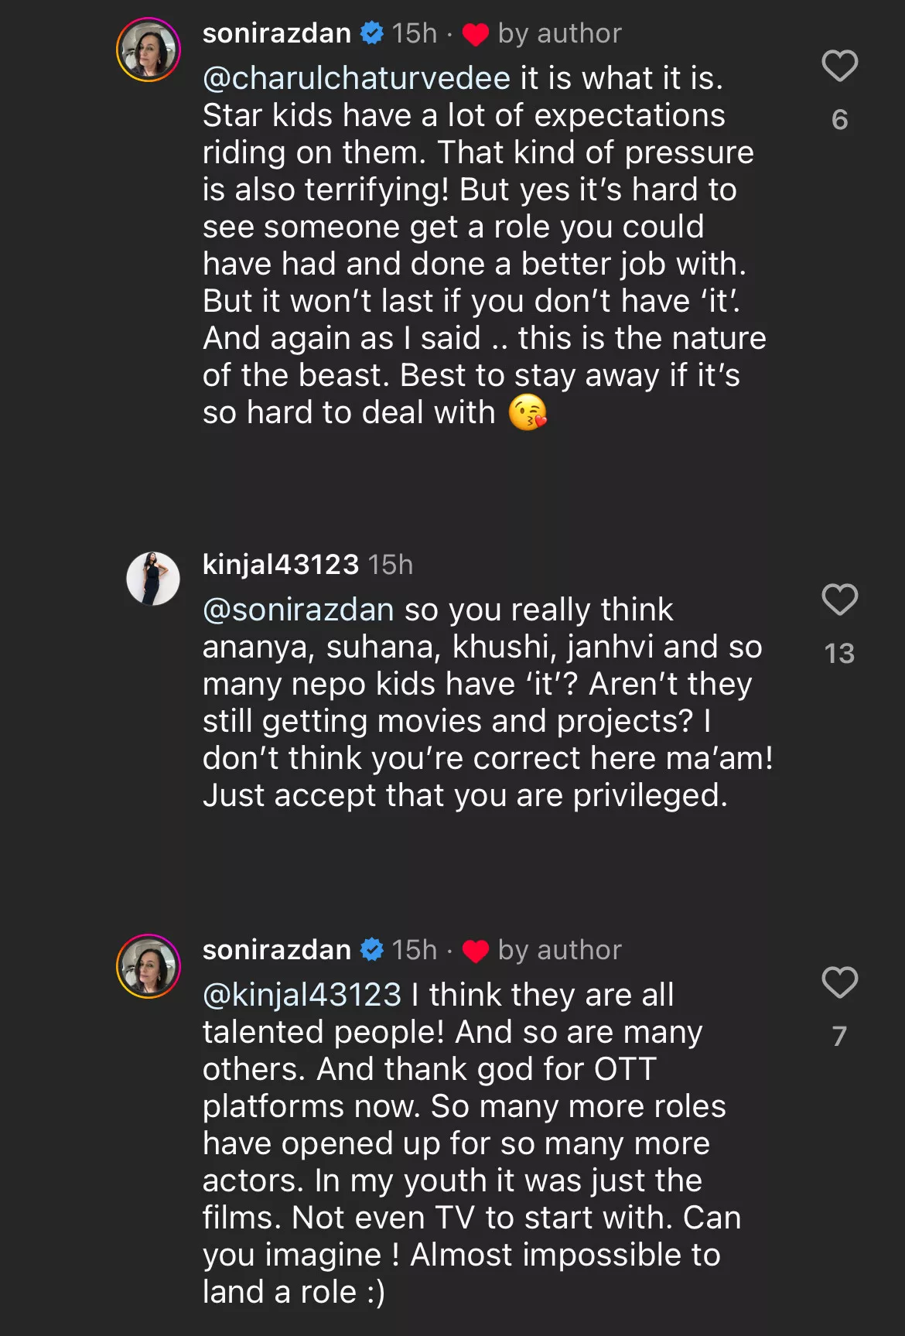Open soni razdan's avatar on first comment
The height and width of the screenshot is (1336, 905).
(149, 50)
